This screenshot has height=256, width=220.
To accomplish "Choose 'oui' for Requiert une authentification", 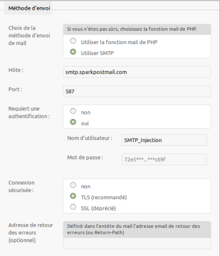I will point(73,122).
